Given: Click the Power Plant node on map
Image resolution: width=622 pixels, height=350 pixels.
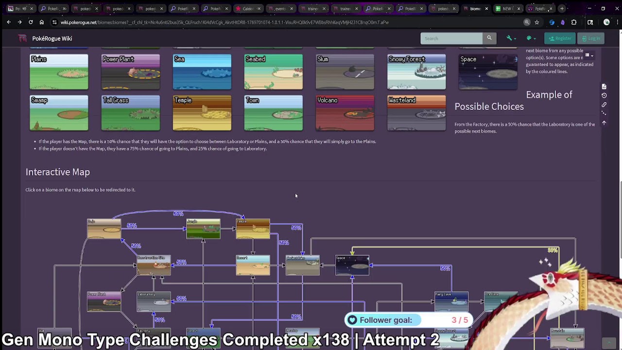Looking at the screenshot, I should [x=104, y=302].
